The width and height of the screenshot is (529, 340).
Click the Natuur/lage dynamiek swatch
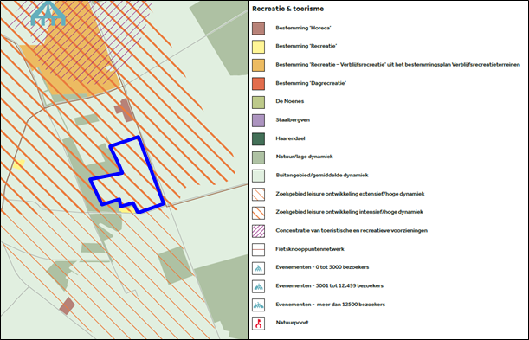click(x=258, y=157)
